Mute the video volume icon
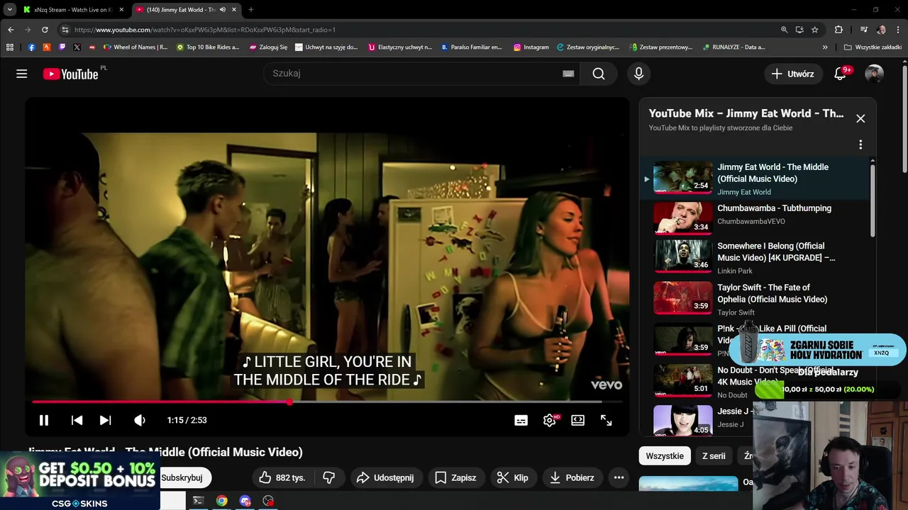The width and height of the screenshot is (908, 510). 140,420
